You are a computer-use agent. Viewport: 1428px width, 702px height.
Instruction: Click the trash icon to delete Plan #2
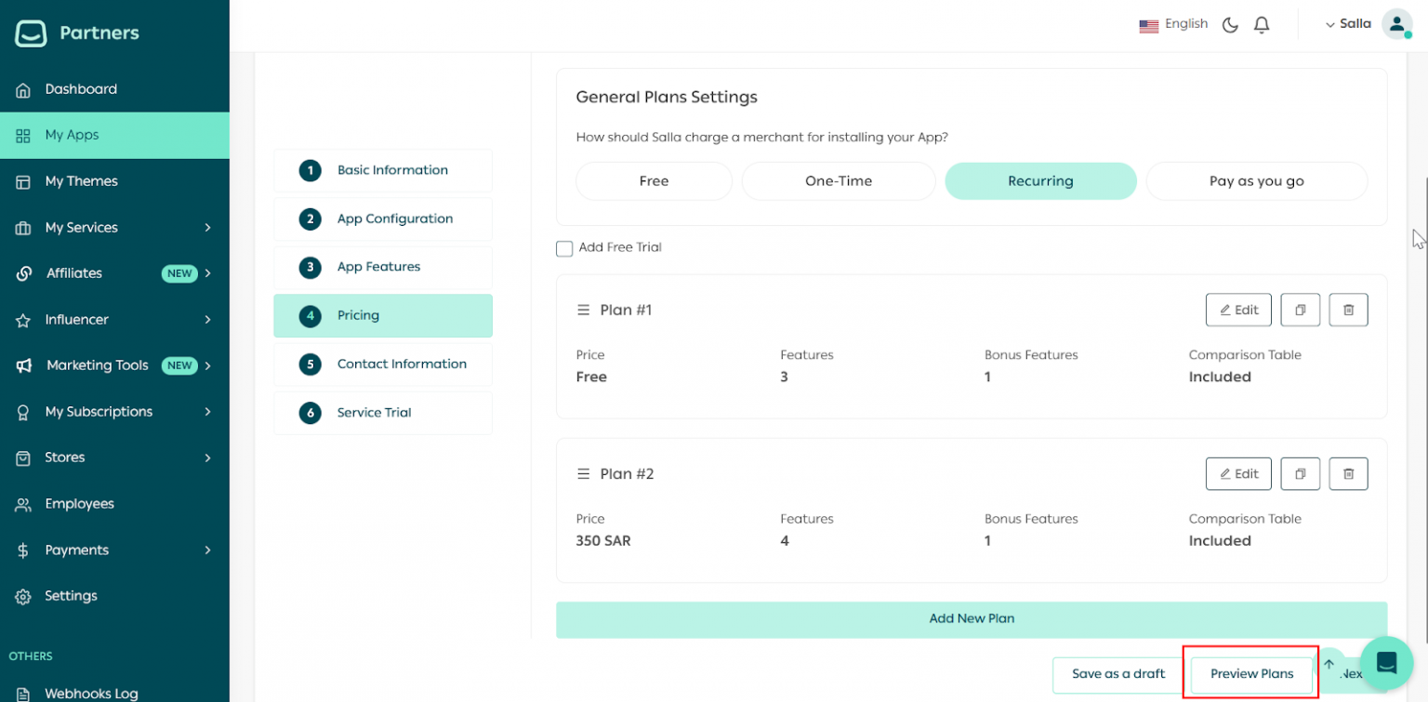click(1348, 473)
